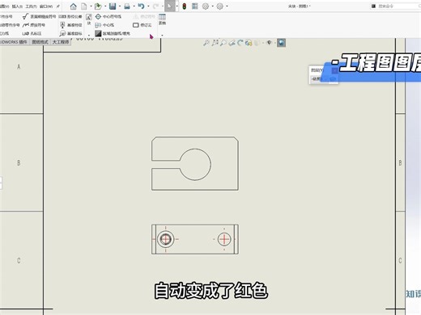Click in the search commands field

click(396, 6)
